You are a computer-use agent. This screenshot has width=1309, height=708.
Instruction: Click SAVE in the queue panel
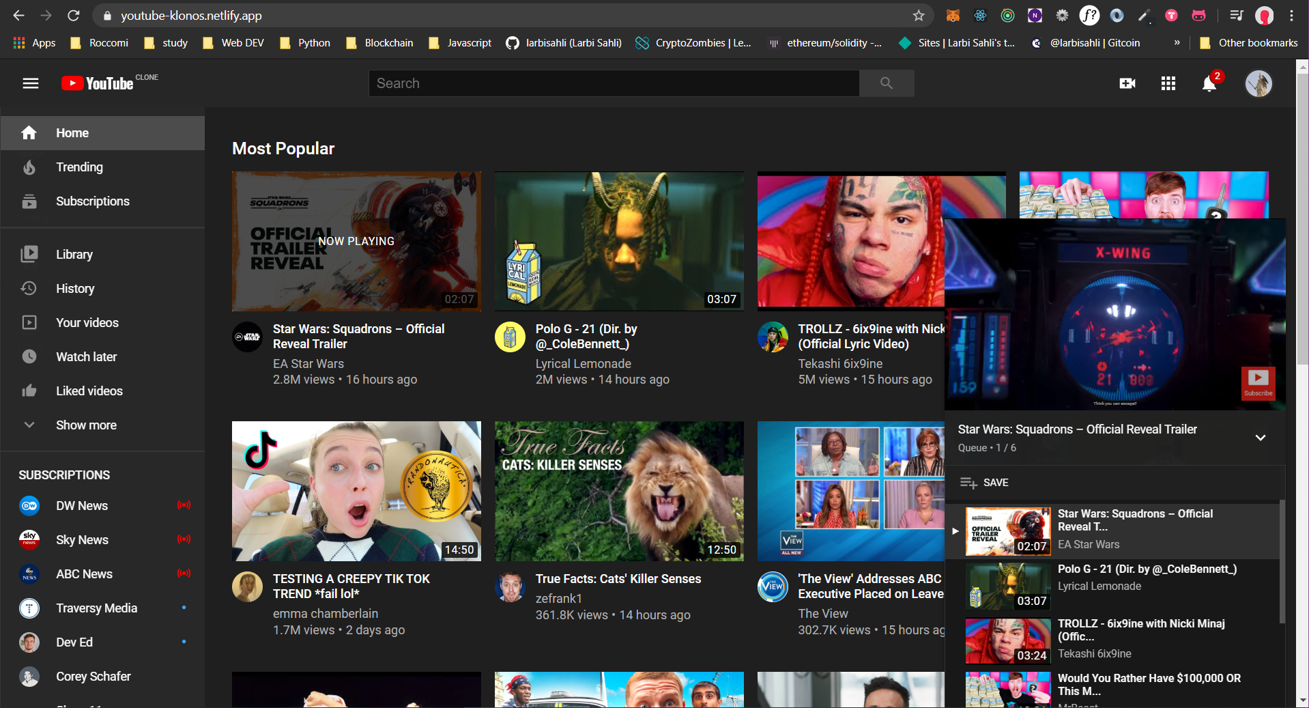(x=996, y=483)
